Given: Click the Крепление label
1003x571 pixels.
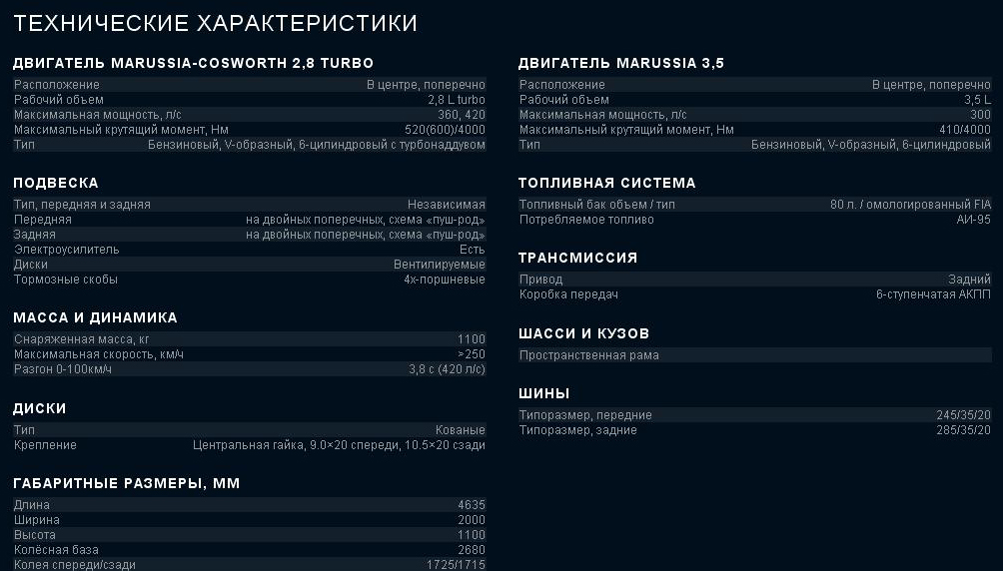Looking at the screenshot, I should tap(45, 445).
